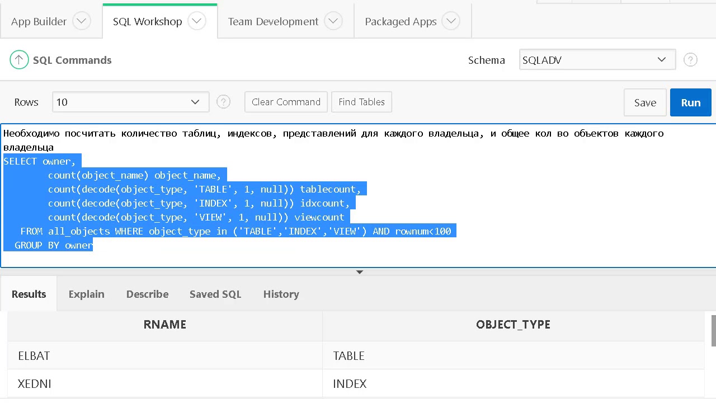Click the 'SELECT owner,' line in editor
This screenshot has width=716, height=403.
pos(40,161)
